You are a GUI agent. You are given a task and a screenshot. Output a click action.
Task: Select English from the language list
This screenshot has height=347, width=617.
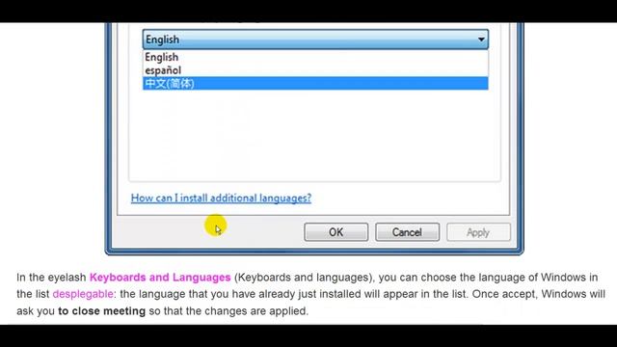(315, 57)
